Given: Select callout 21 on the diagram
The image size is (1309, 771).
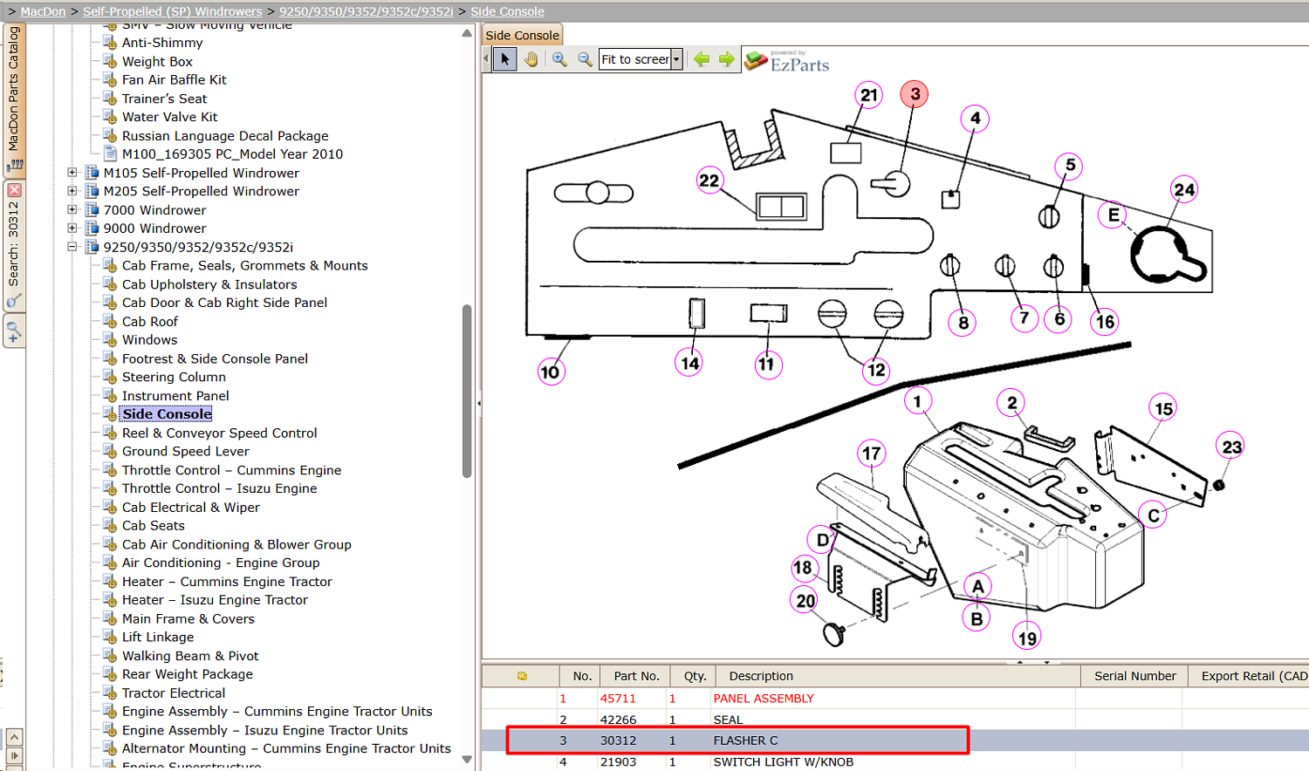Looking at the screenshot, I should pyautogui.click(x=869, y=95).
